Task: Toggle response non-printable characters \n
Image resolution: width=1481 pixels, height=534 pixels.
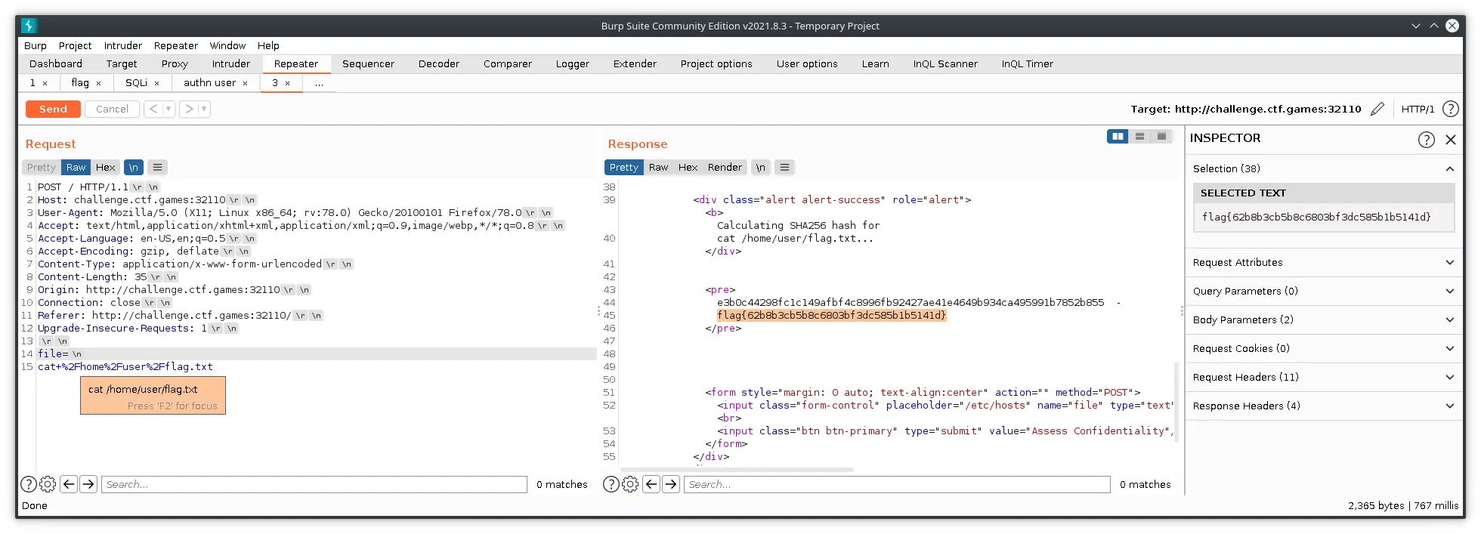Action: [760, 167]
